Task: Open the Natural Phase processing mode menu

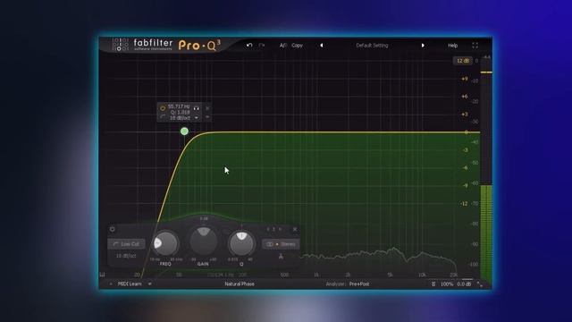Action: click(x=240, y=284)
